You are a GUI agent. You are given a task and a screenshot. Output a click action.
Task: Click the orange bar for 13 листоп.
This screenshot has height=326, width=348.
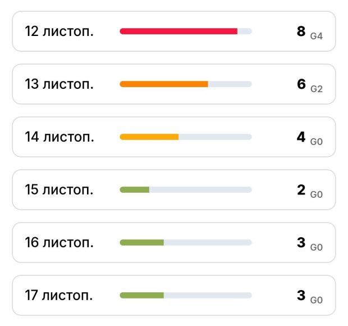tap(164, 84)
